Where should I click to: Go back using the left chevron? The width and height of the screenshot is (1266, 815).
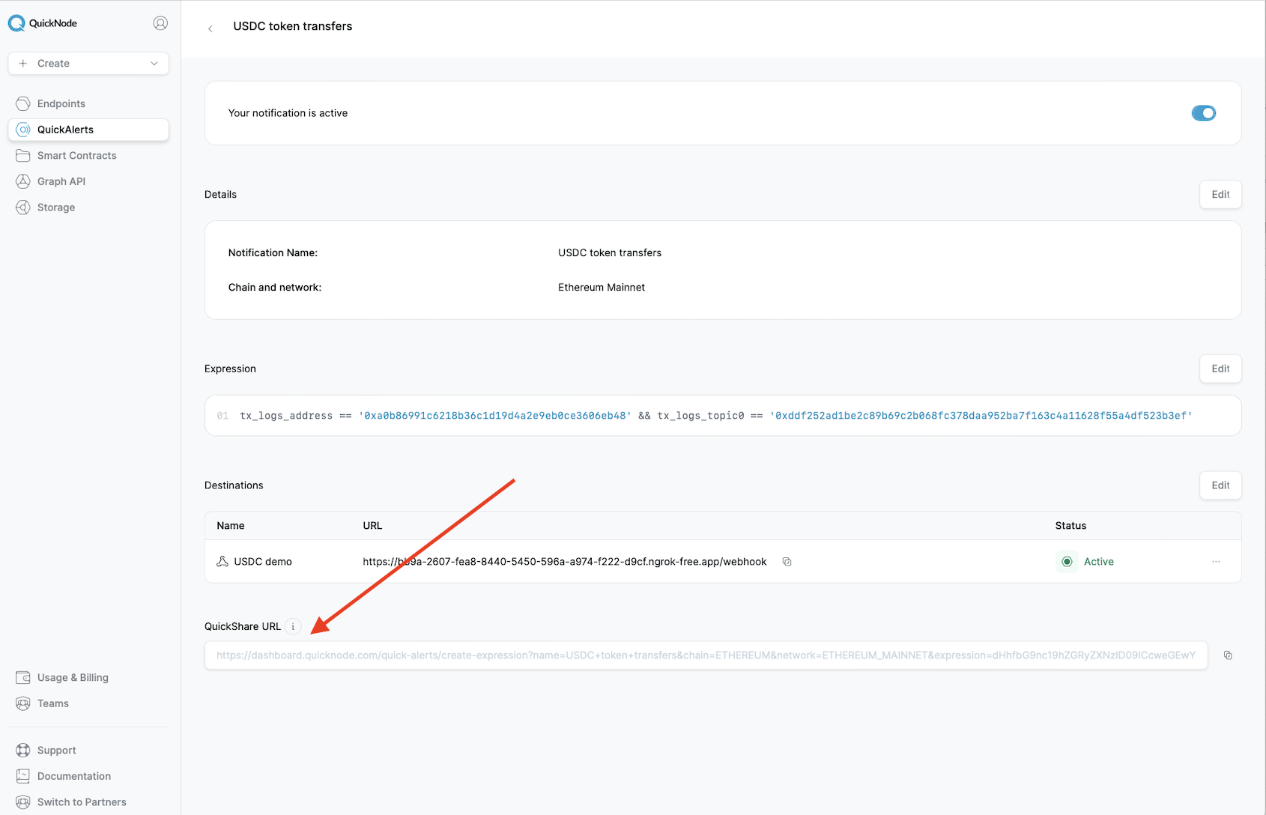point(211,28)
